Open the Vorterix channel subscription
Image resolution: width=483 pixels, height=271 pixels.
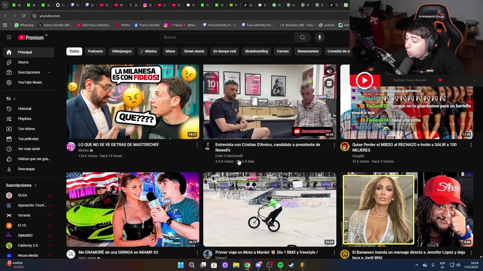click(x=29, y=215)
